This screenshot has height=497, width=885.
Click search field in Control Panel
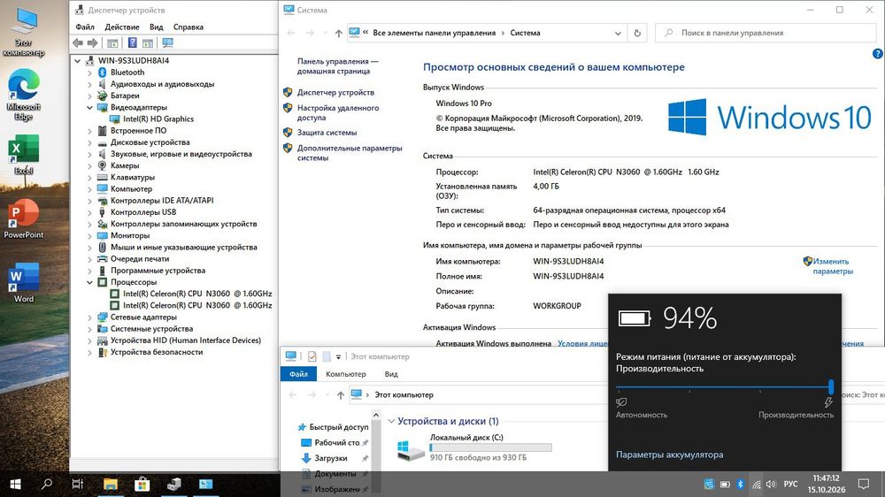766,33
